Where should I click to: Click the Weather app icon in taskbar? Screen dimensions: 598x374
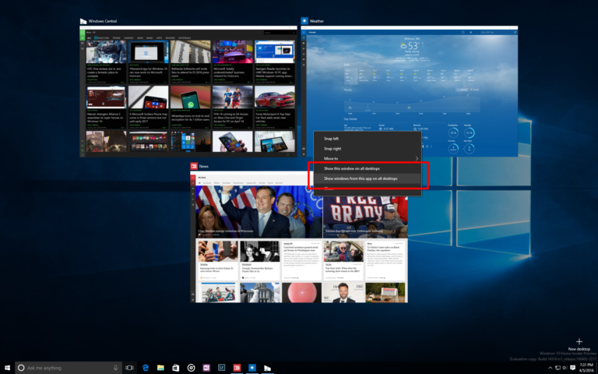pos(252,367)
